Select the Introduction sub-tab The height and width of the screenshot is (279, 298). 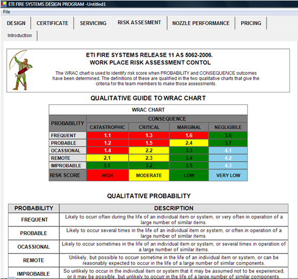click(x=20, y=36)
